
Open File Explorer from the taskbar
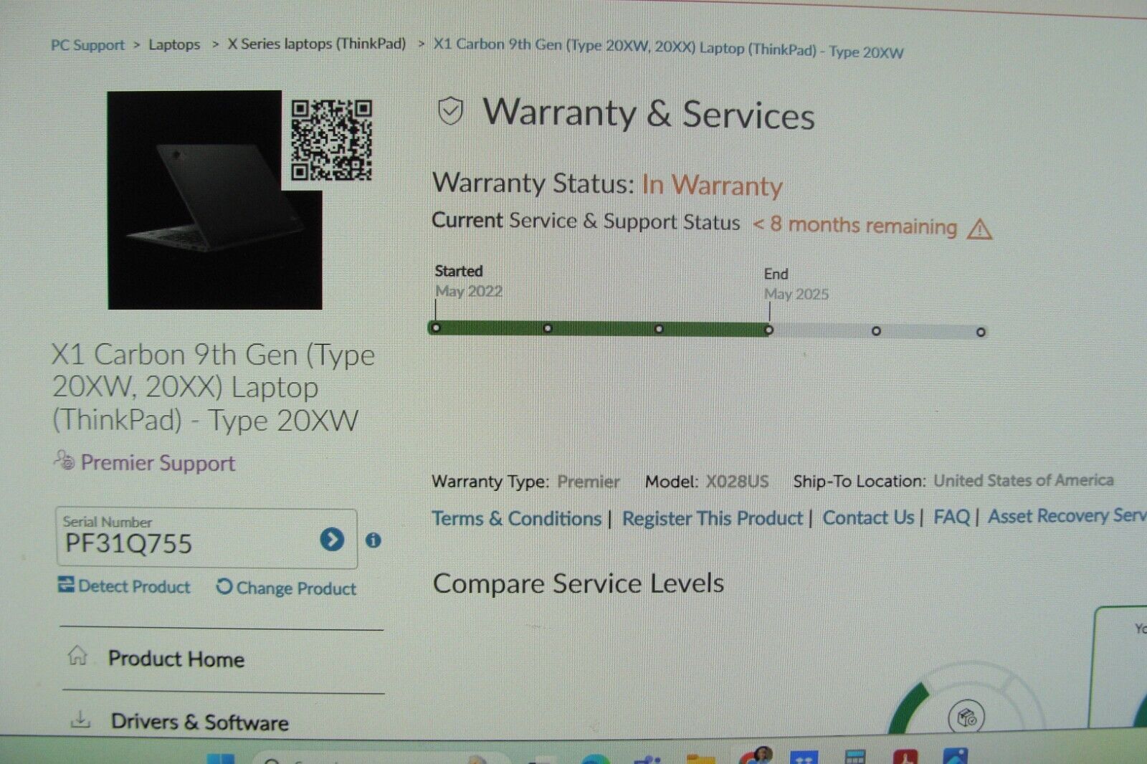700,758
